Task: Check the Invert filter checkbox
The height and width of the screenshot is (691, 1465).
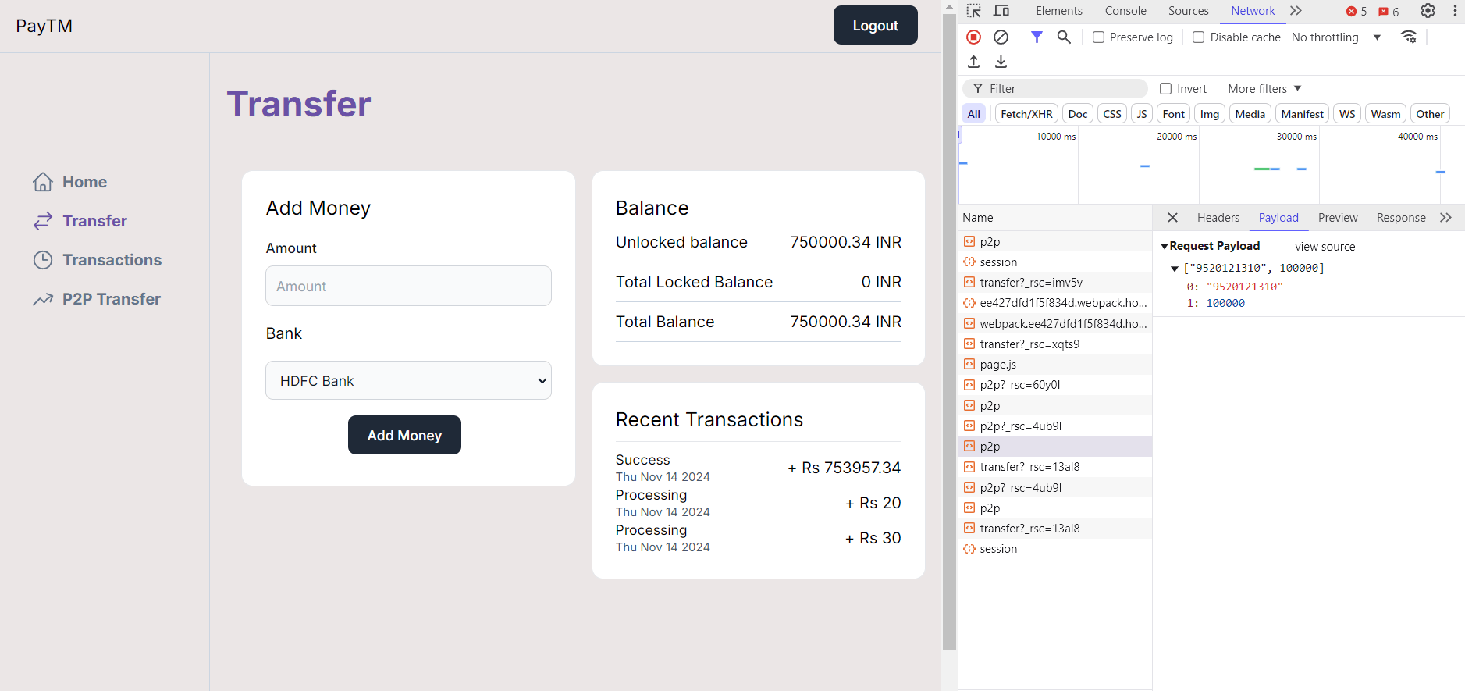Action: point(1165,89)
